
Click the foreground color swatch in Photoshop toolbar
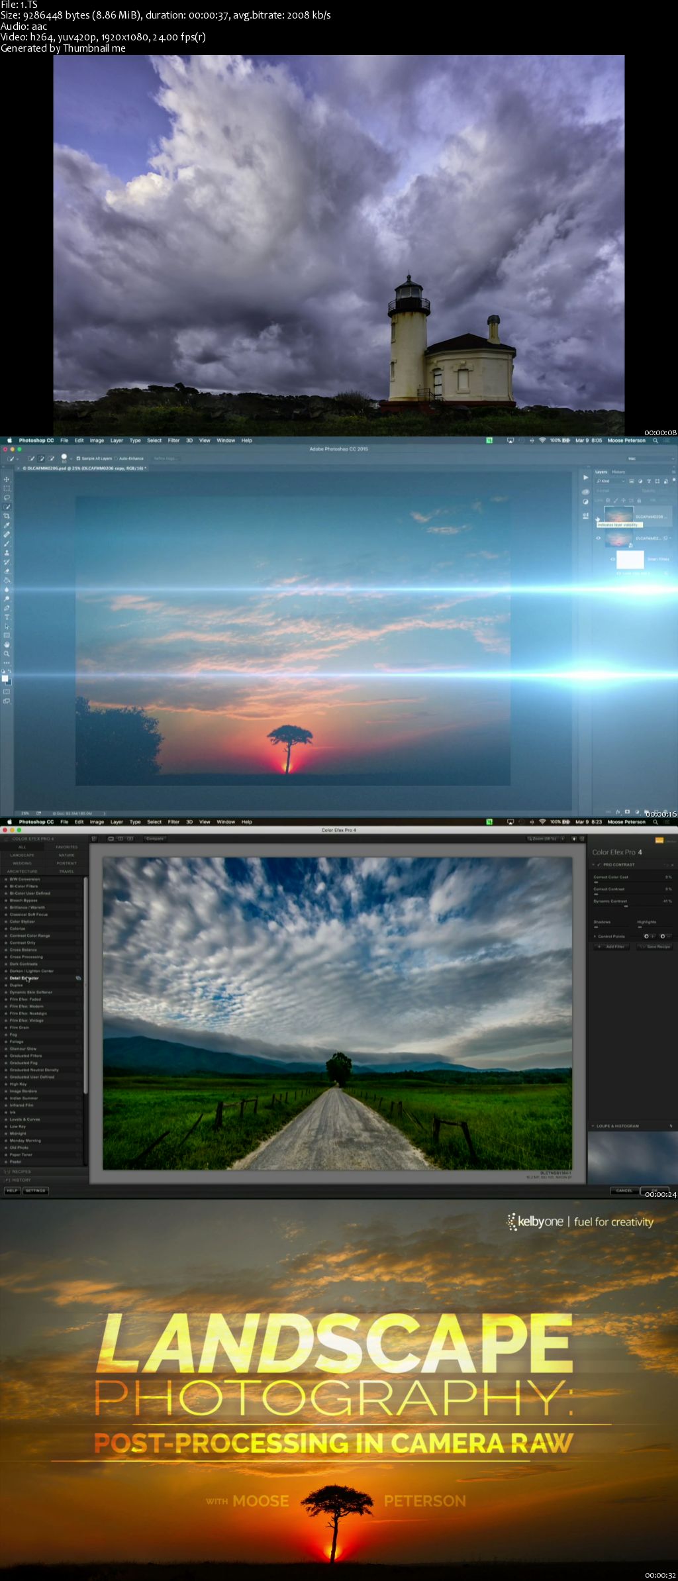[x=5, y=678]
